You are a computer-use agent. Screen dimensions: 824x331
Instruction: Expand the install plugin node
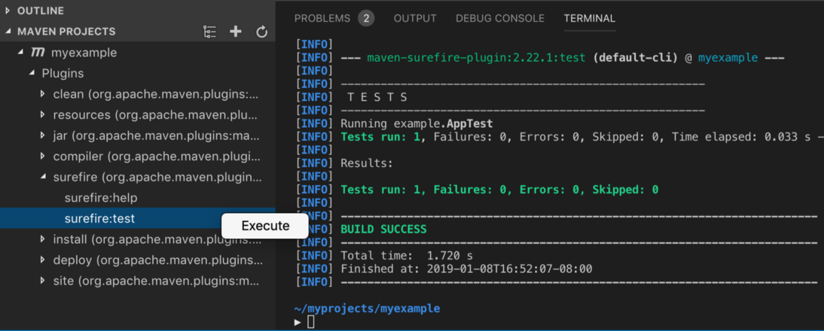[x=43, y=239]
